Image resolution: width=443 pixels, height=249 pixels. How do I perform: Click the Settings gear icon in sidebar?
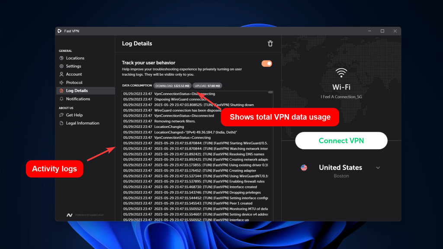[61, 66]
